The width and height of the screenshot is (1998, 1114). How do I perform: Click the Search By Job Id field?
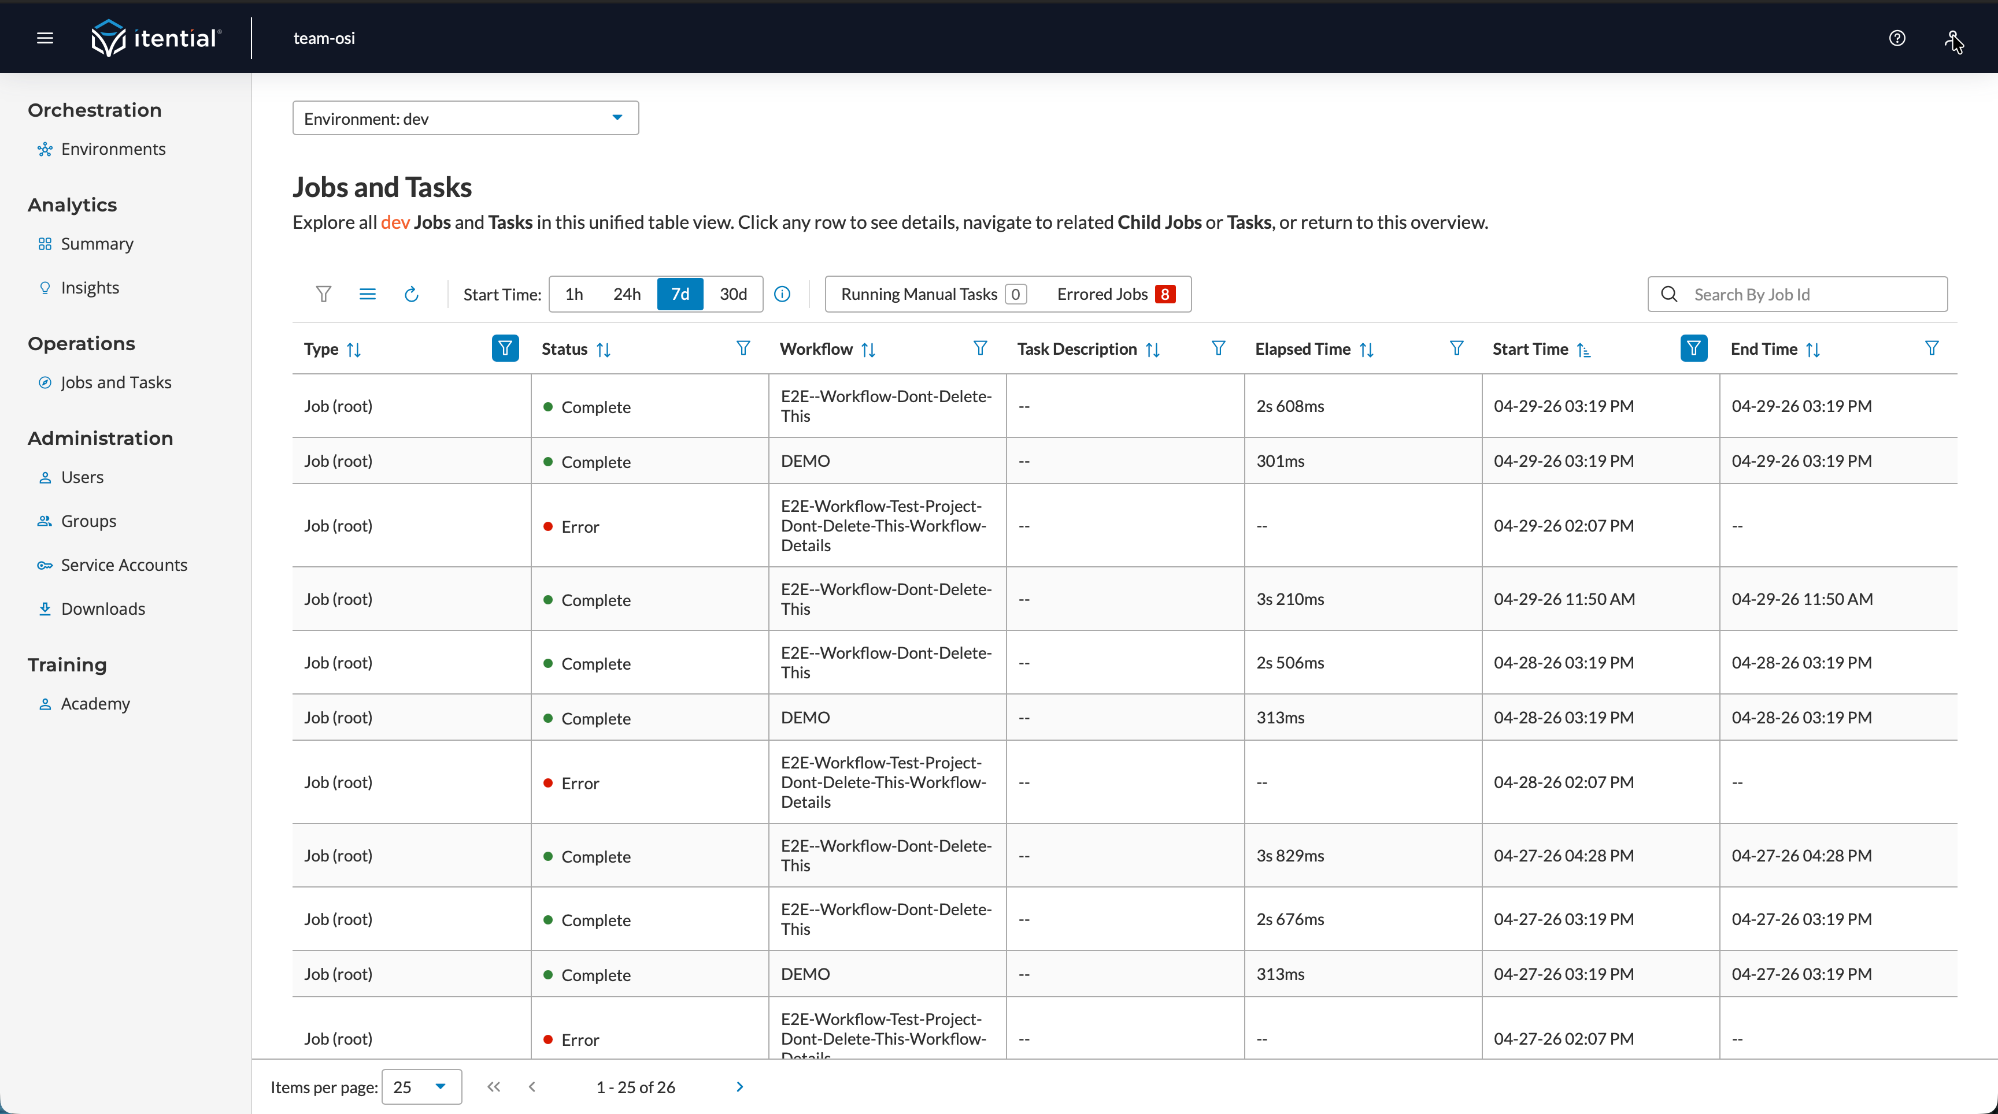click(1798, 294)
